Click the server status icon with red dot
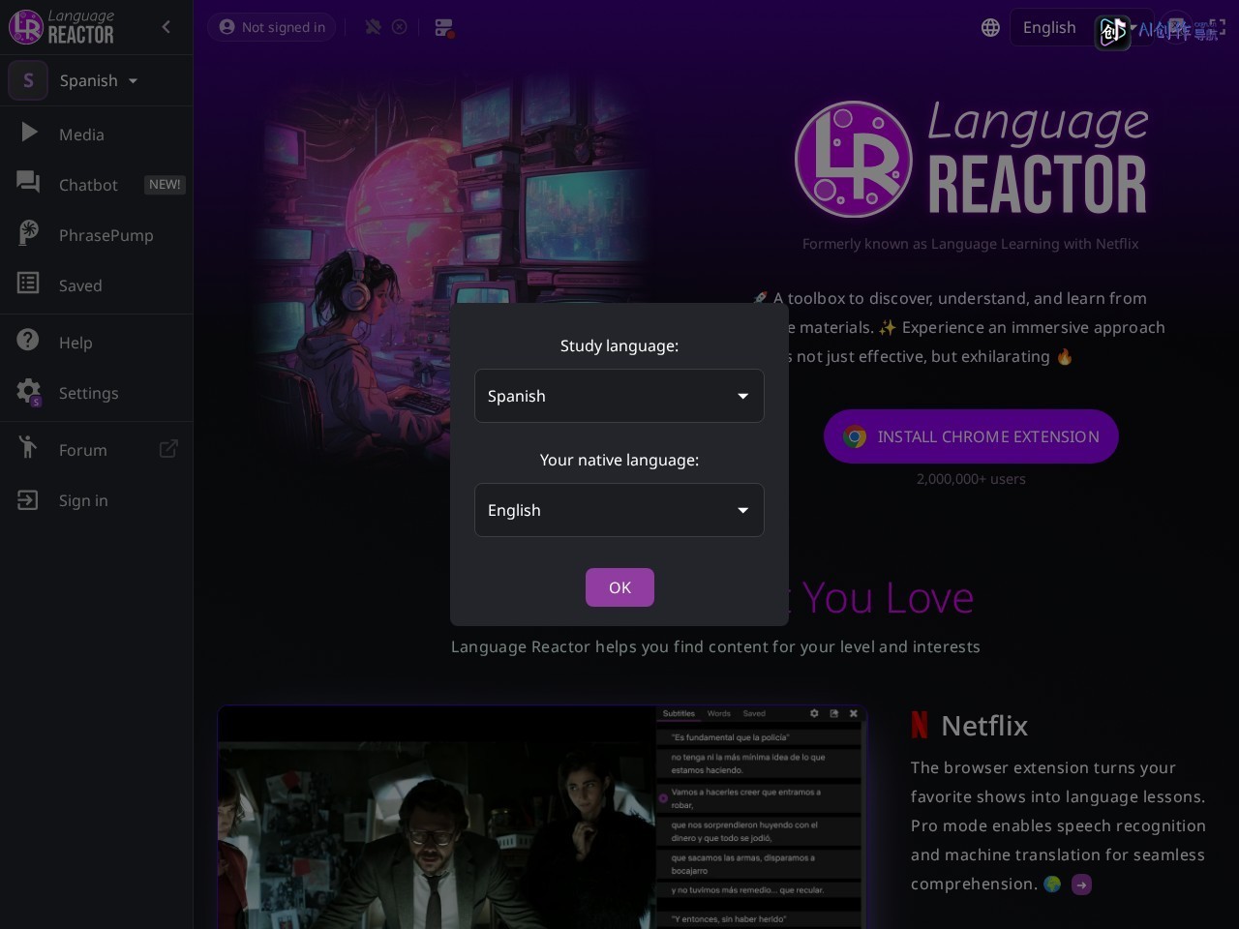 (444, 28)
